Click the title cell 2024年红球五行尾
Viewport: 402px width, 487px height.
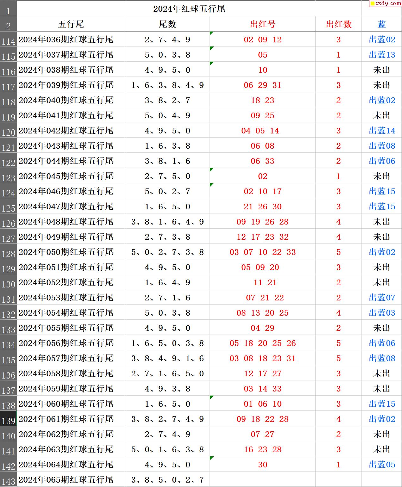[189, 9]
